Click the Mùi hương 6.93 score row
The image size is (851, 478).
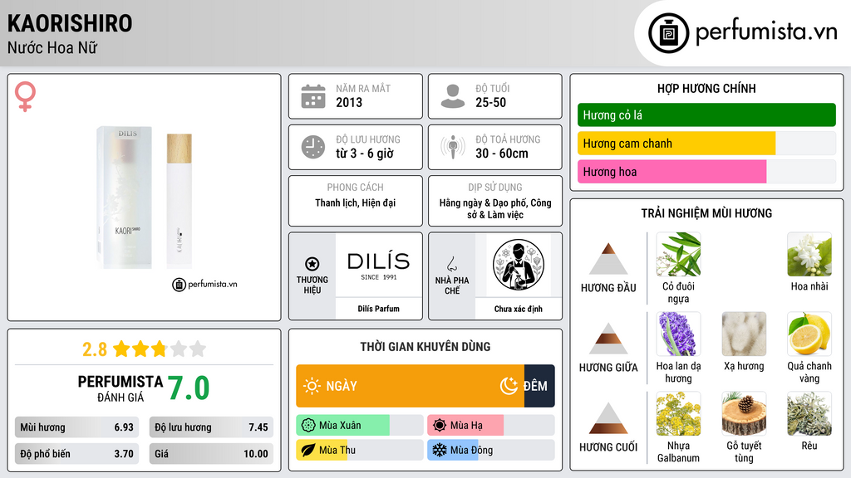click(x=76, y=427)
